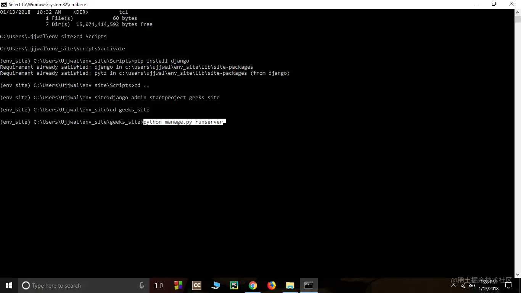The width and height of the screenshot is (521, 293).
Task: Click the microphone icon in search box
Action: [x=142, y=285]
